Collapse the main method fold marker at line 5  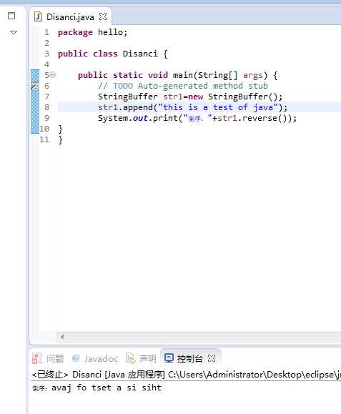53,75
